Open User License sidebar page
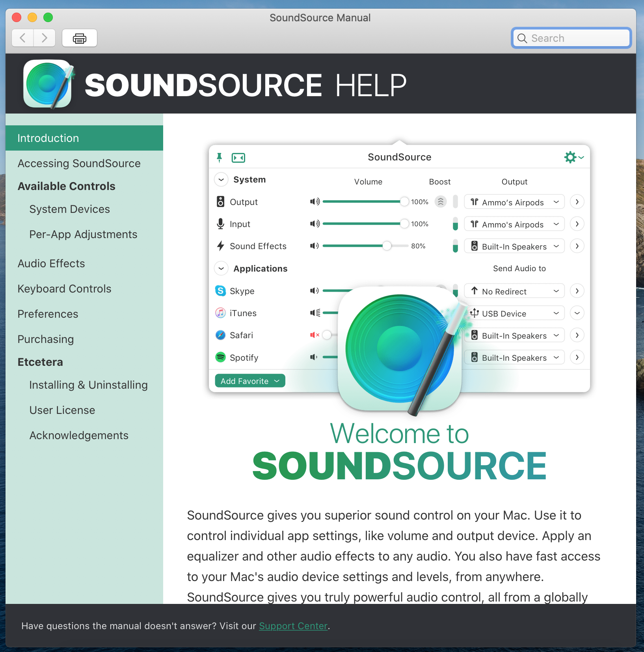This screenshot has width=644, height=652. tap(62, 410)
